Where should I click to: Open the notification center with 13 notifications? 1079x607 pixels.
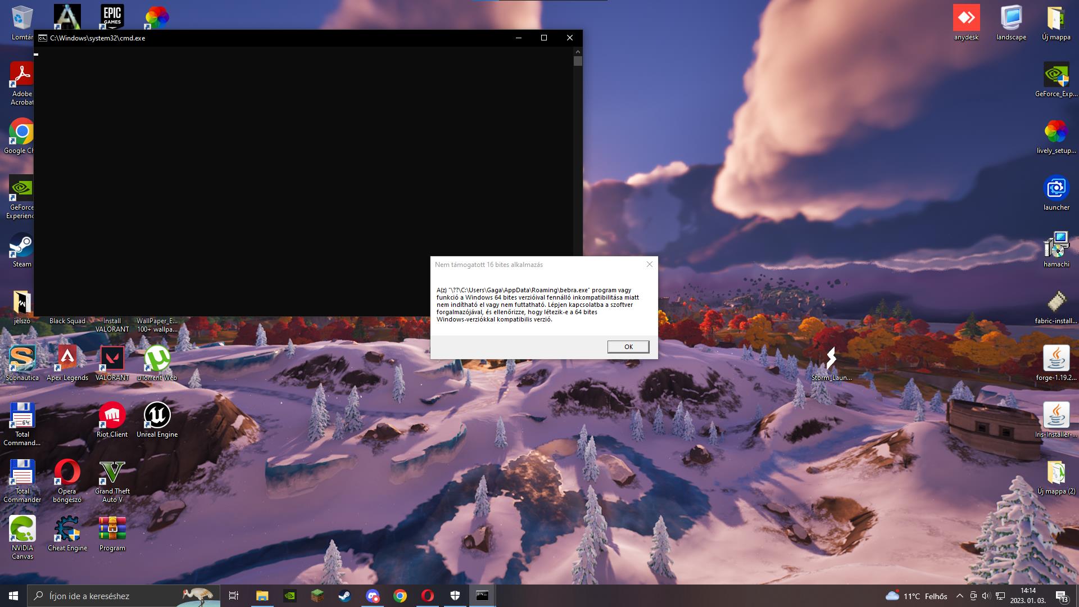1061,596
